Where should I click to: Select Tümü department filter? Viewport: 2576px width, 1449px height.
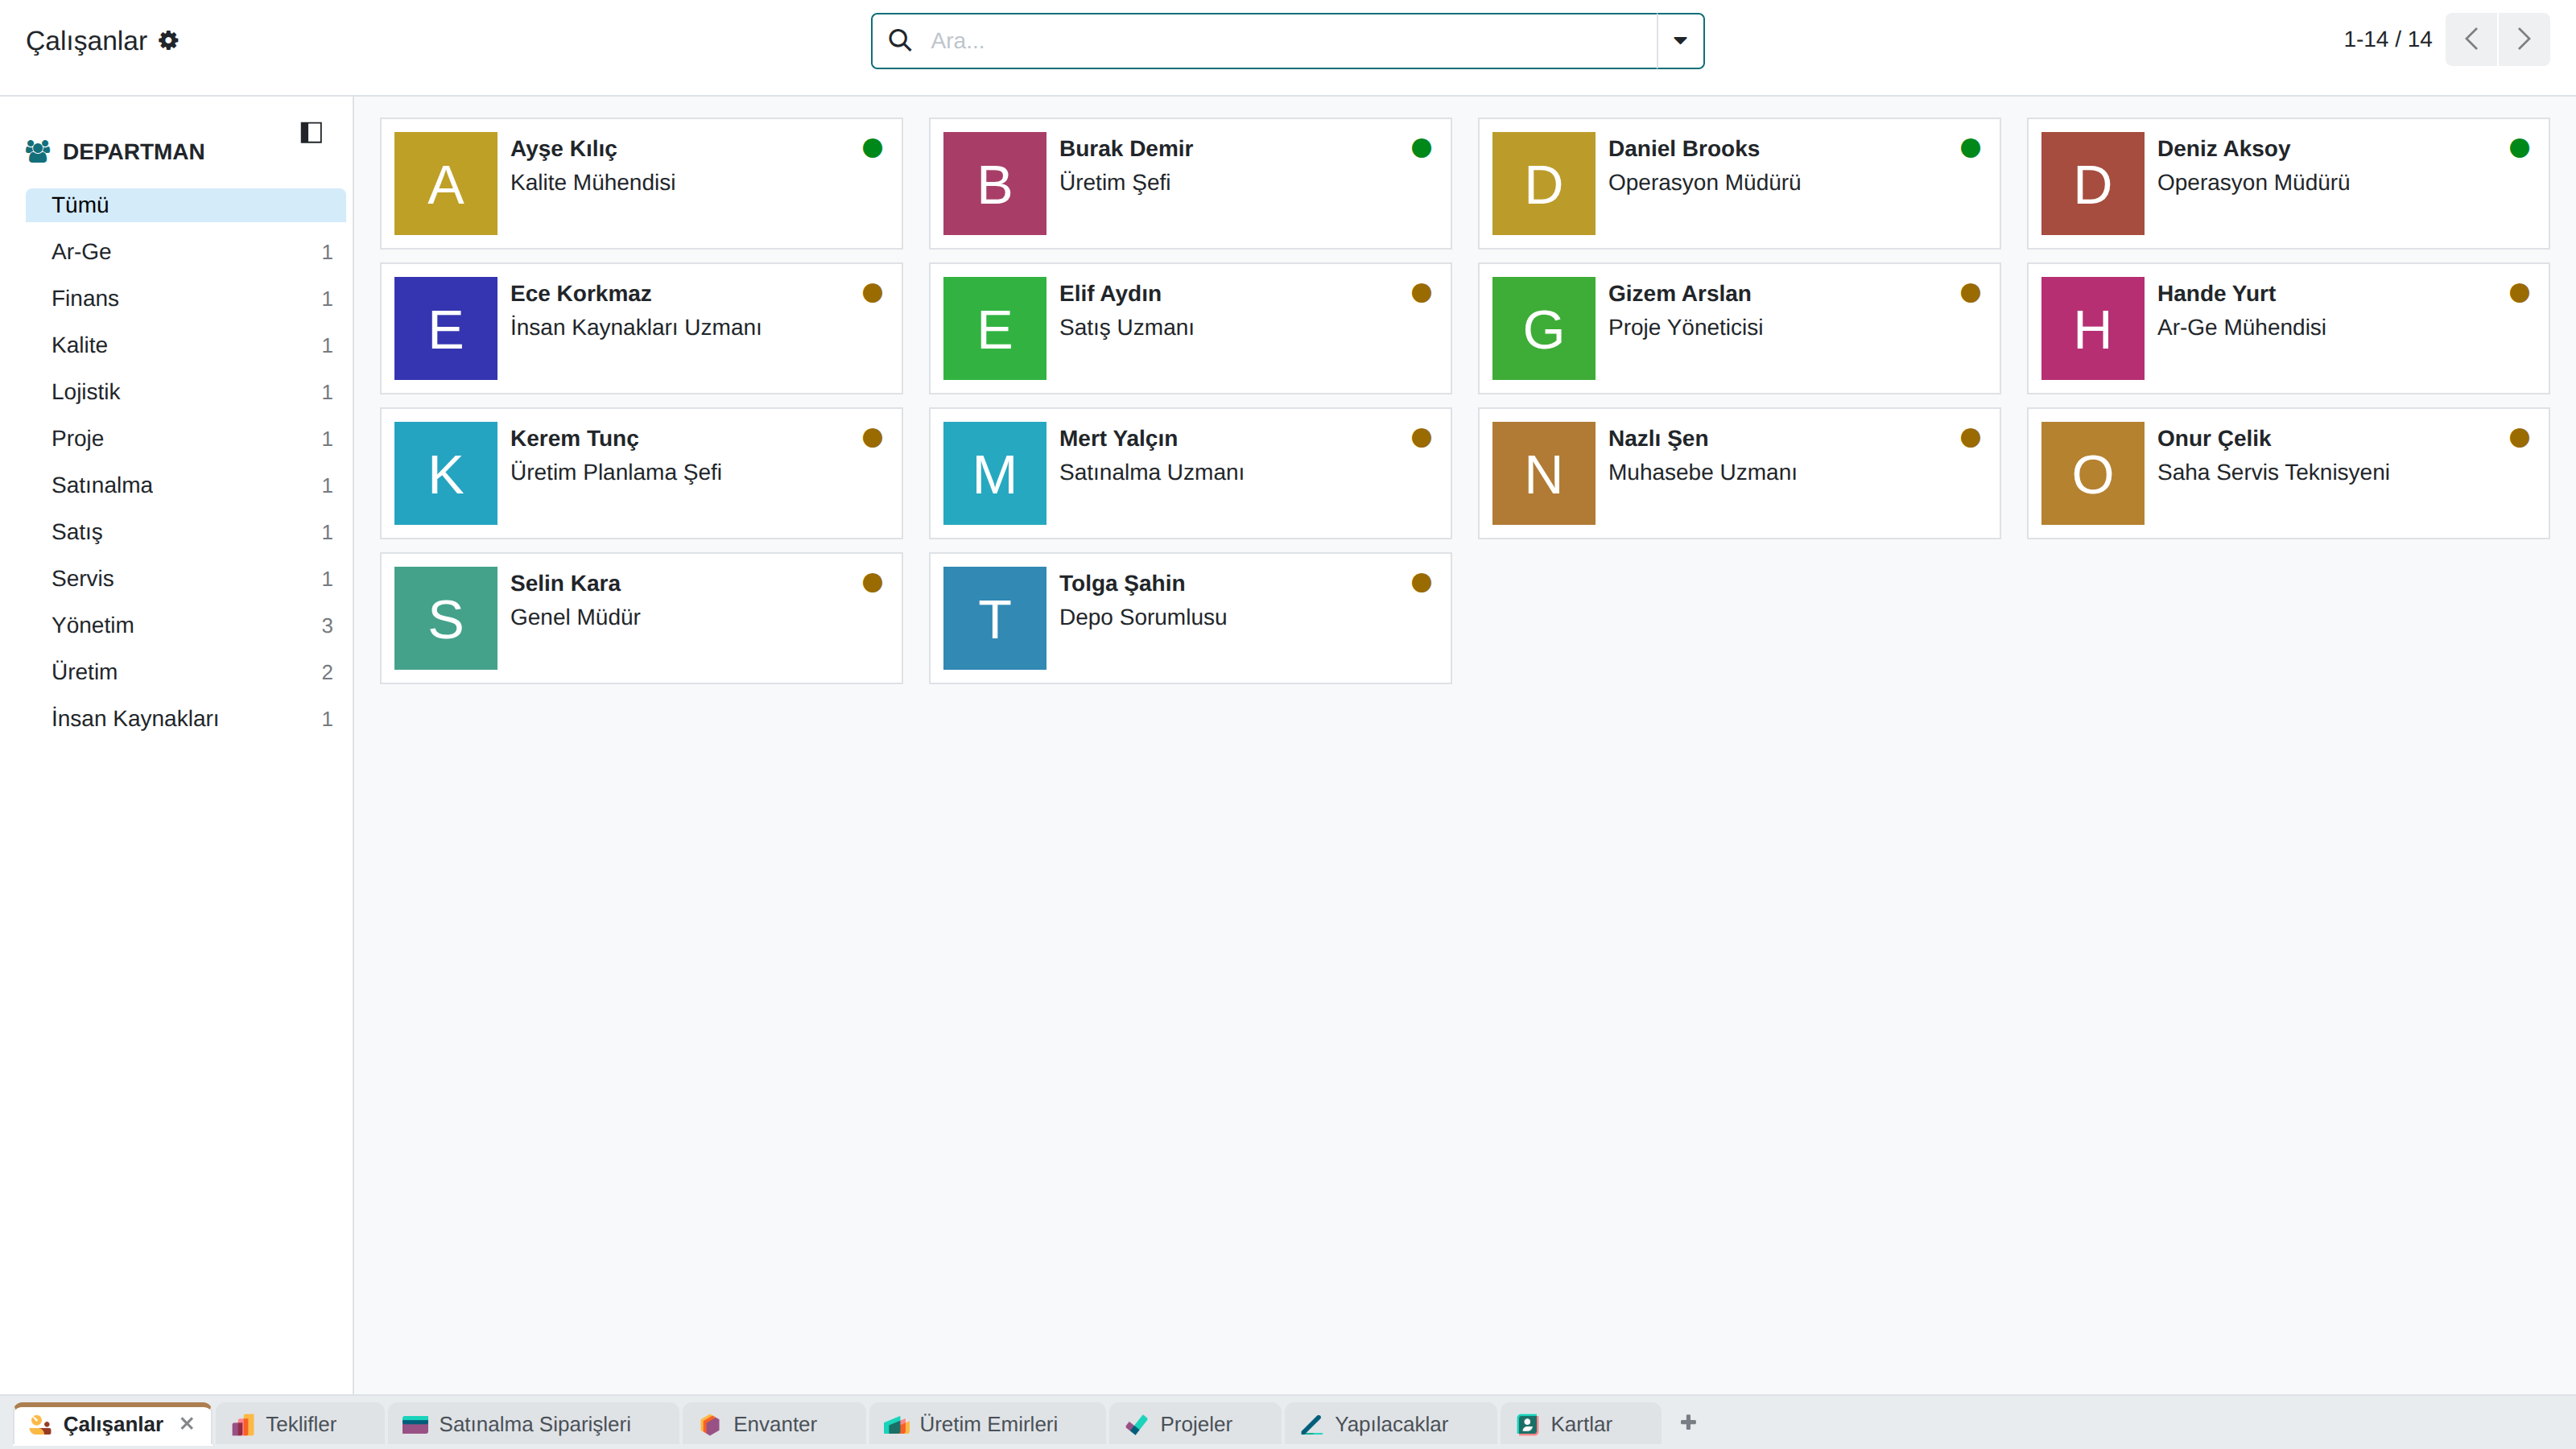coord(186,205)
